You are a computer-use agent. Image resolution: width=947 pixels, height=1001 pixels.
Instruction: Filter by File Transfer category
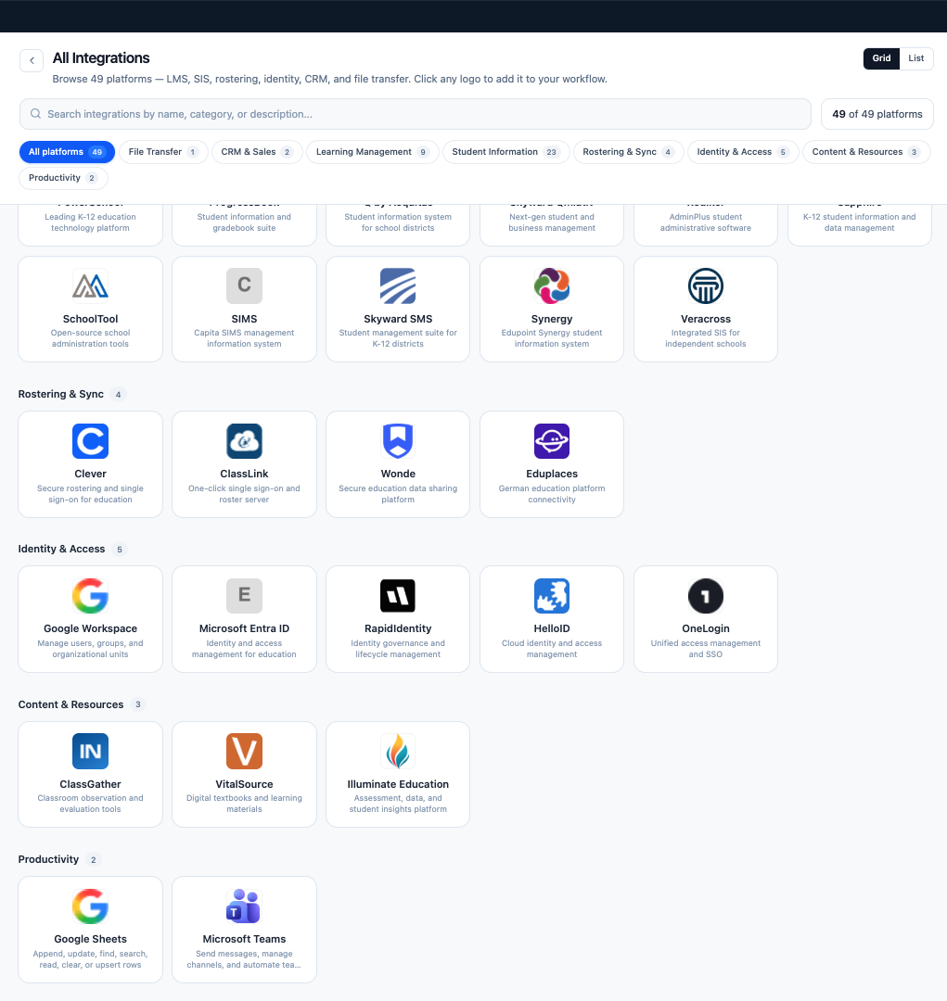[163, 152]
